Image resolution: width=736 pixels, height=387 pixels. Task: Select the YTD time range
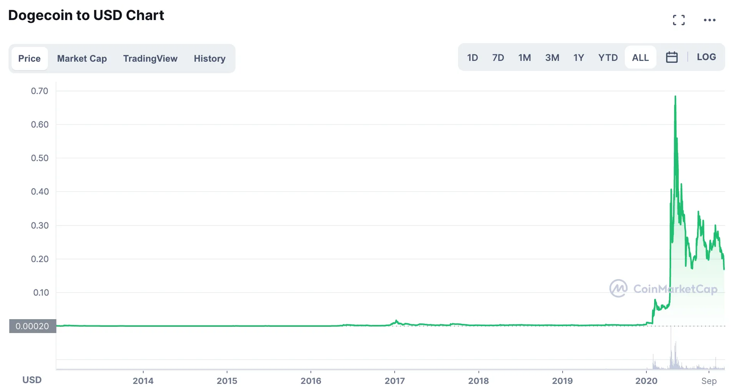608,57
